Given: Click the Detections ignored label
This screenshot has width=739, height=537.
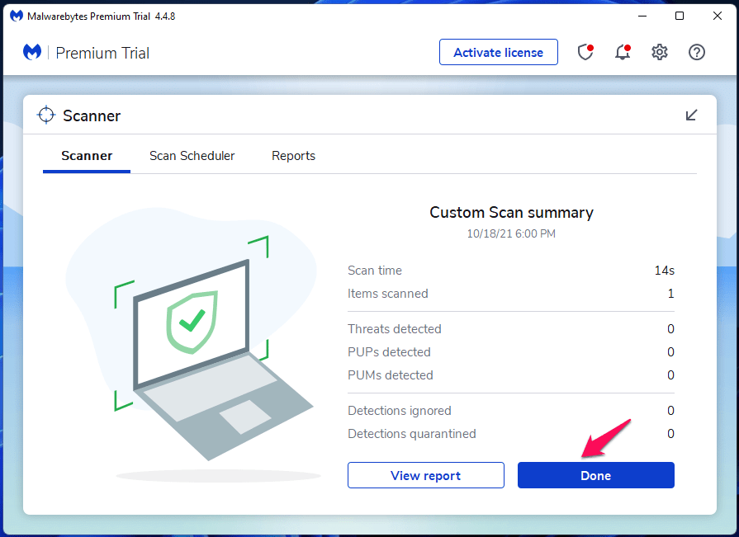Looking at the screenshot, I should pos(399,411).
